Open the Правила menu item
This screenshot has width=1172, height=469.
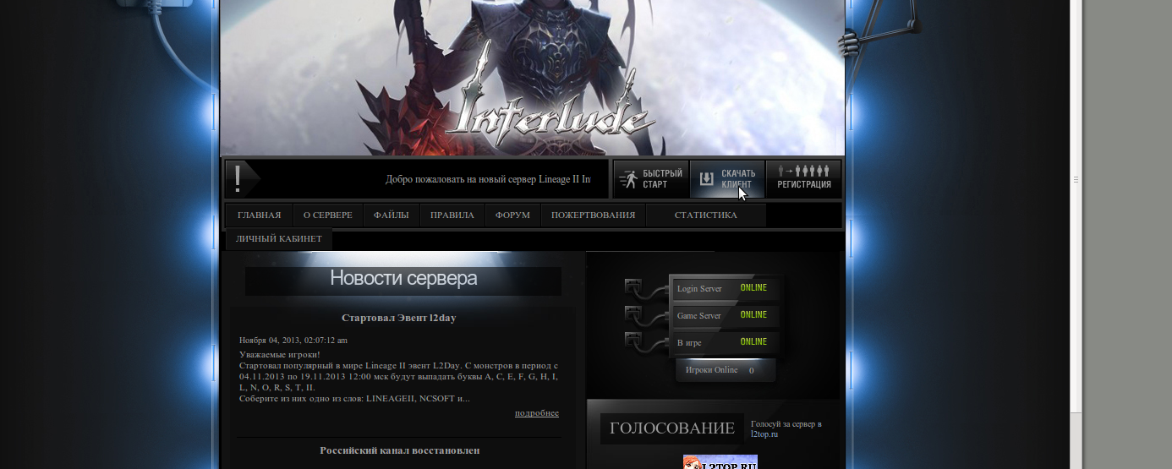452,215
